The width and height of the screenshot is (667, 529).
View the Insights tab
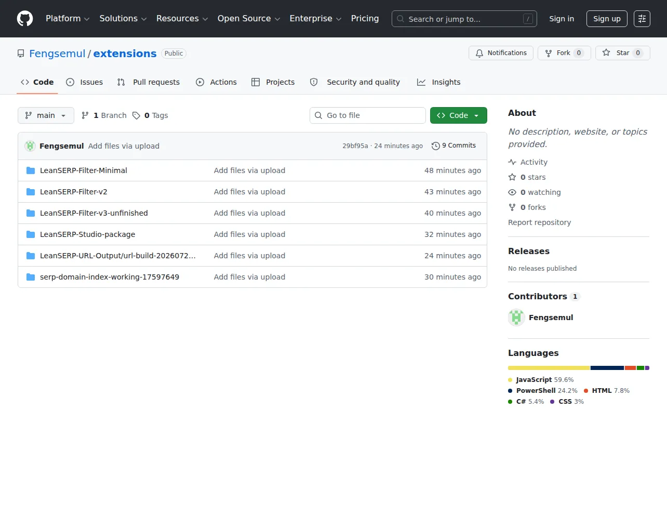coord(439,82)
